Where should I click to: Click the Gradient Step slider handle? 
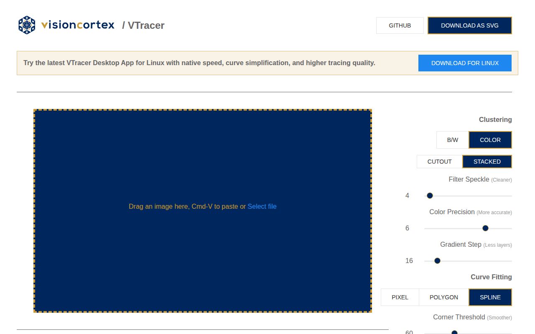(437, 261)
